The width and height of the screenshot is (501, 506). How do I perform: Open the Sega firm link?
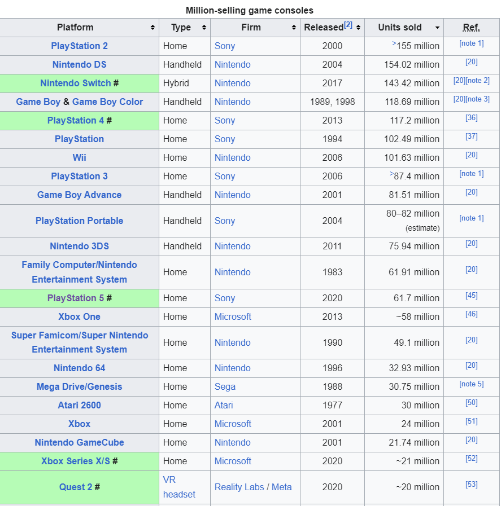pos(225,386)
